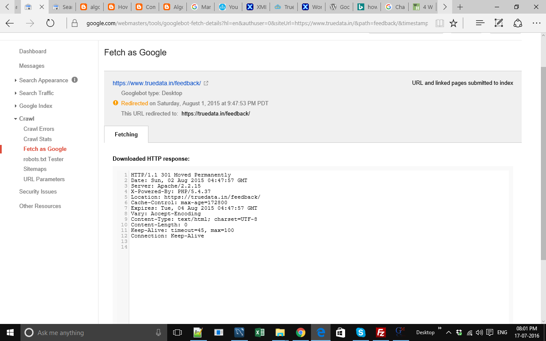Show hidden system tray icons
Screen dimensions: 546x341
pyautogui.click(x=449, y=332)
